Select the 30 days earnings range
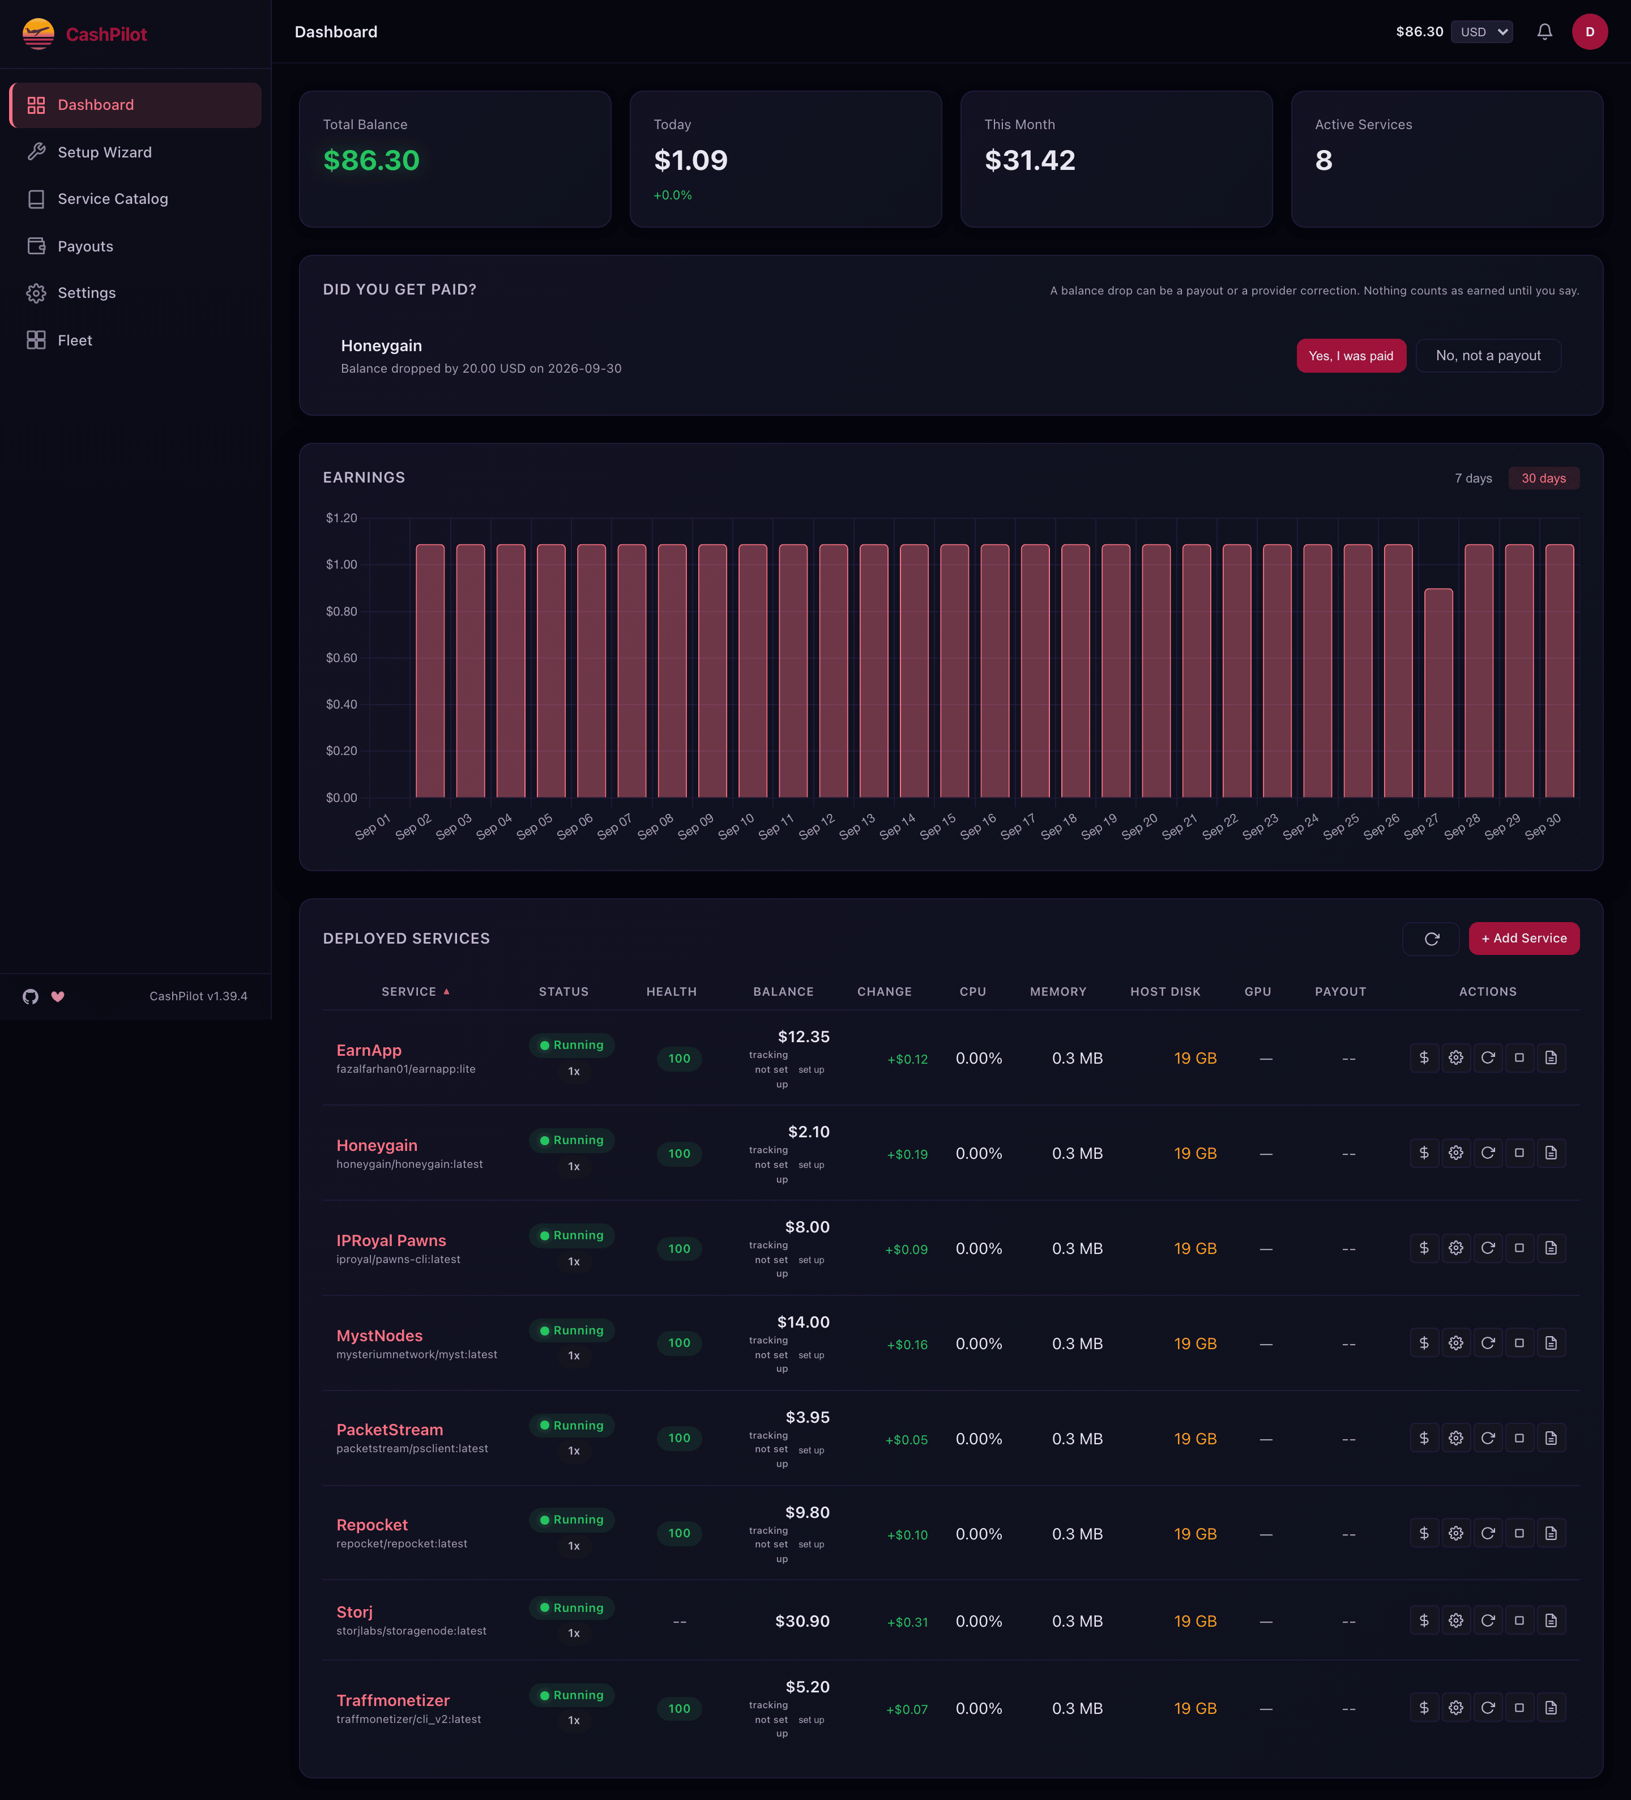 (1544, 479)
